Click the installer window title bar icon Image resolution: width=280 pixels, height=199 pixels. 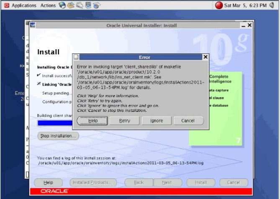point(33,25)
